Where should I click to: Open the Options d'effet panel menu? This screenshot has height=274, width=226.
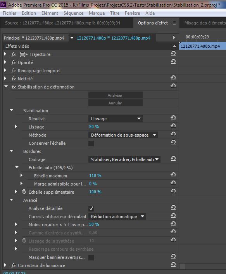tap(174, 23)
